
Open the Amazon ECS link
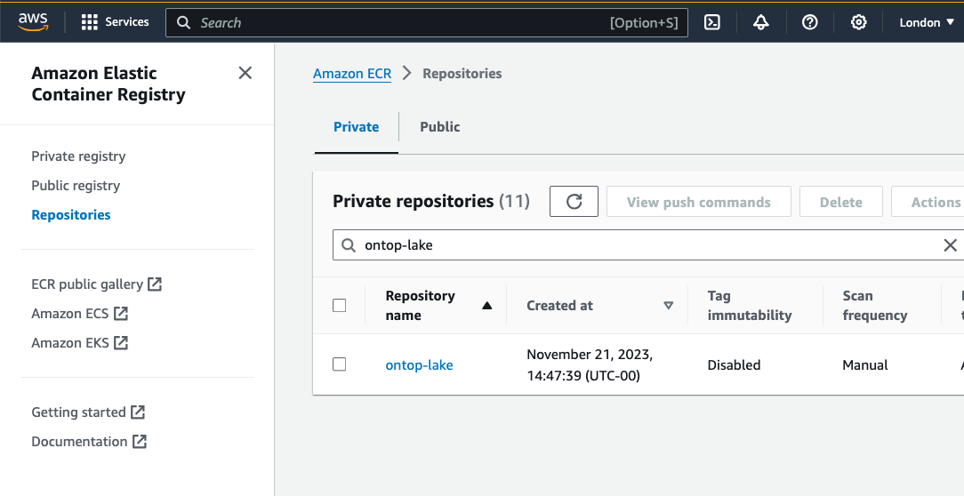pos(70,314)
